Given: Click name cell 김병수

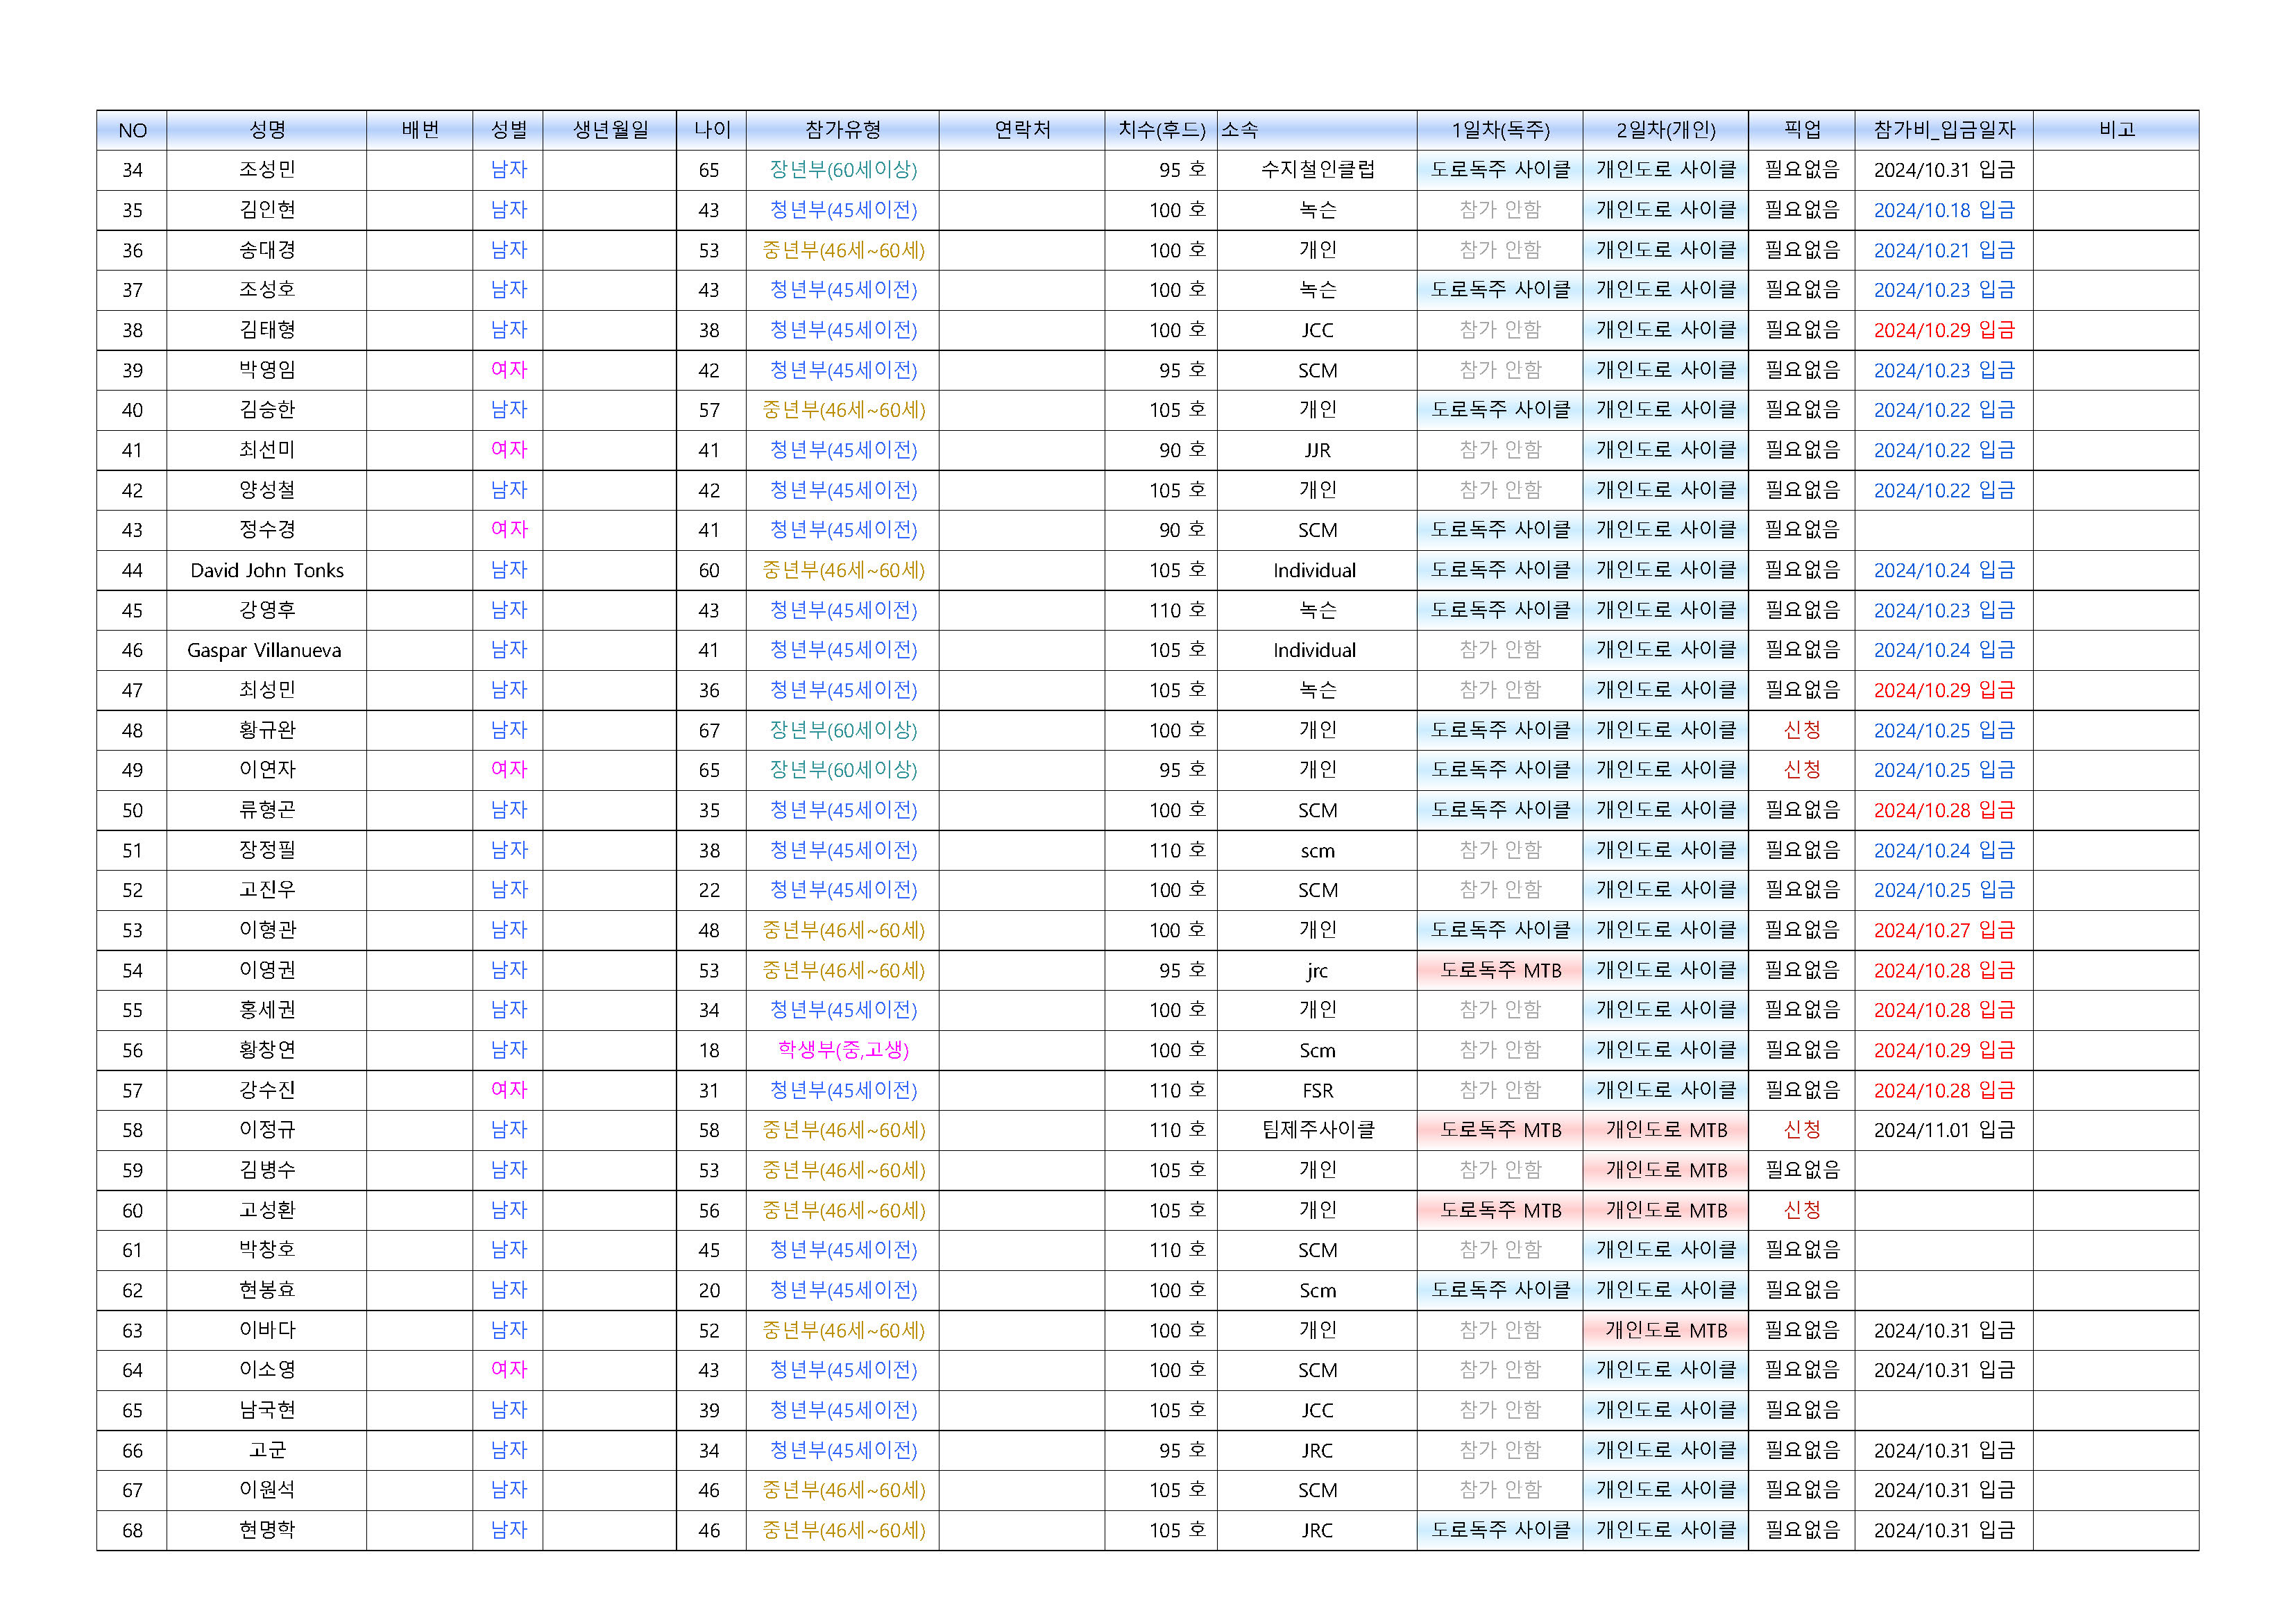Looking at the screenshot, I should pos(267,1170).
